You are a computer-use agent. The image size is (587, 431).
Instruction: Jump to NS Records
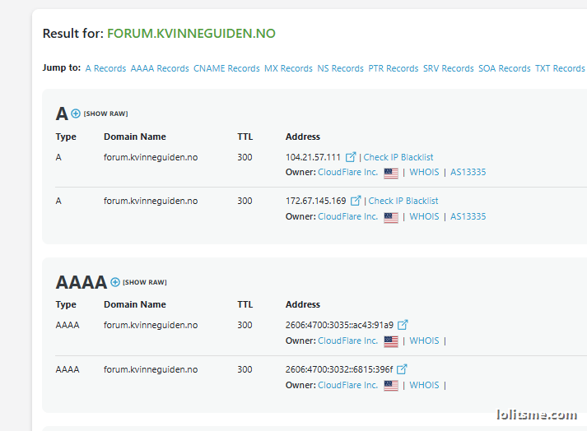pos(340,68)
